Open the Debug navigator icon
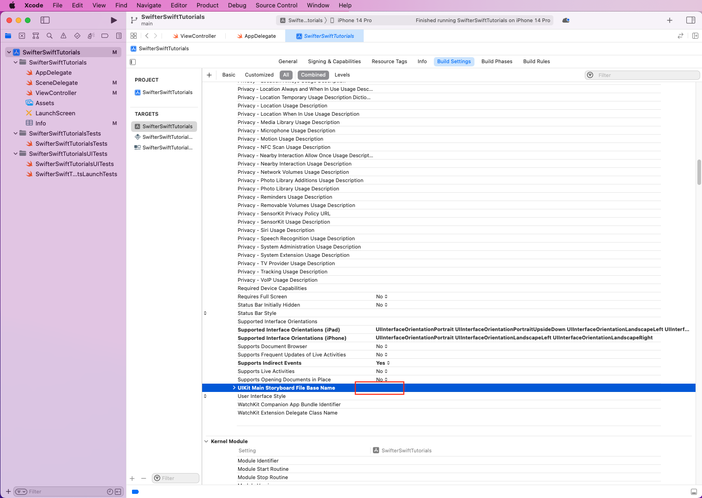Viewport: 702px width, 498px height. click(91, 36)
